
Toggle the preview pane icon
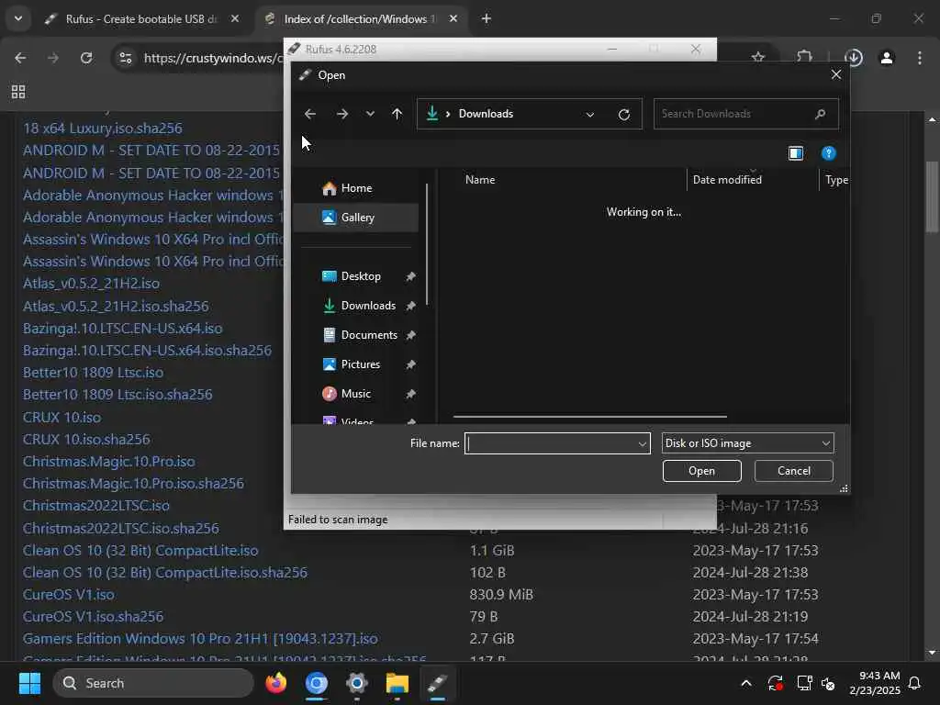(x=796, y=153)
